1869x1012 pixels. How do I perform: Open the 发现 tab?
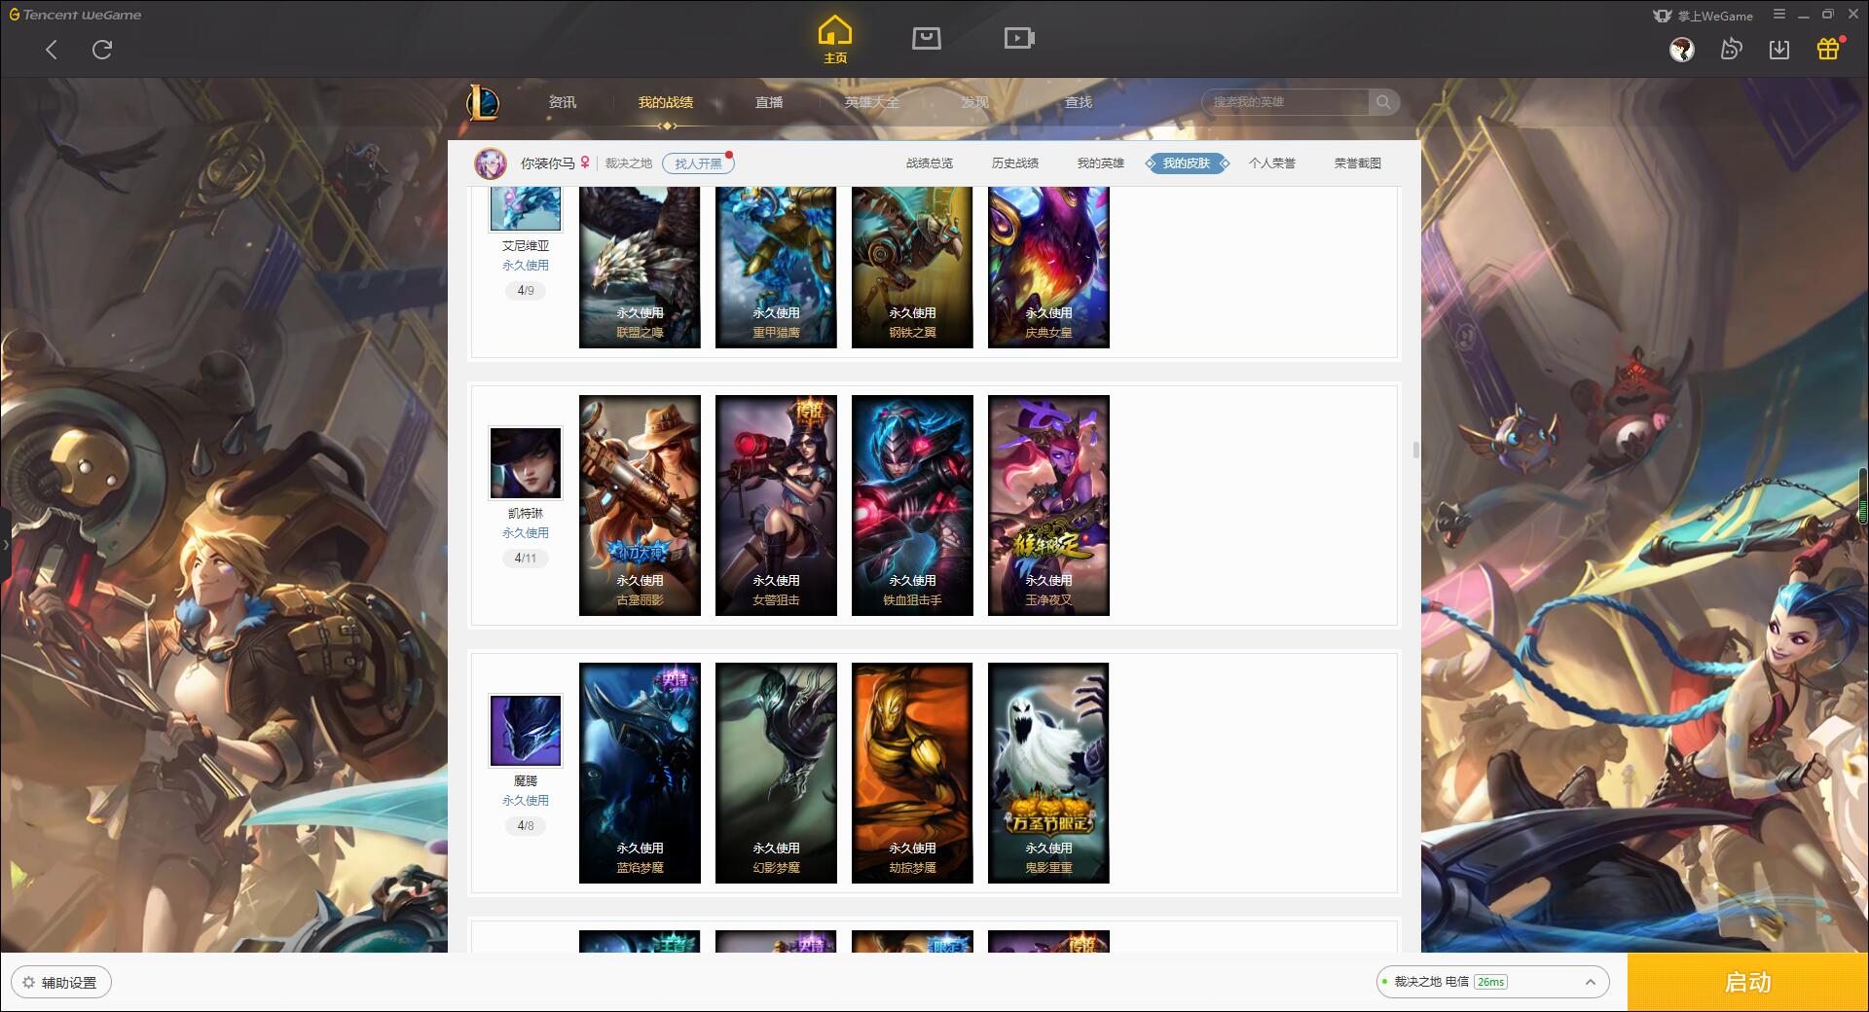975,102
